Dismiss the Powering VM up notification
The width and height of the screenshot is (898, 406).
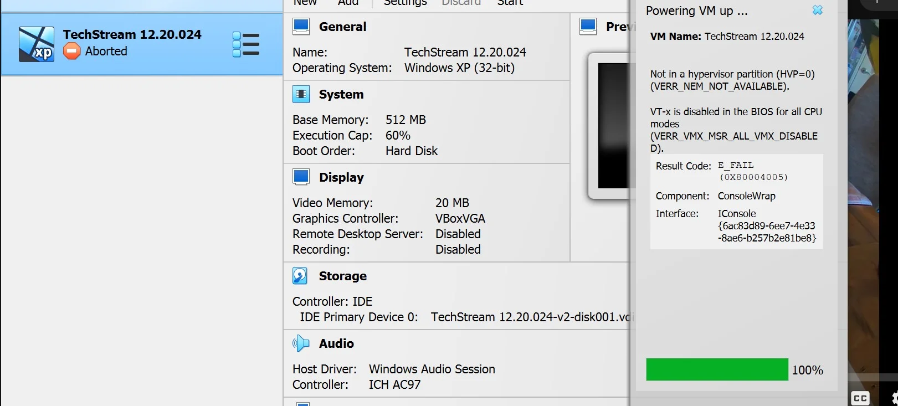coord(817,11)
